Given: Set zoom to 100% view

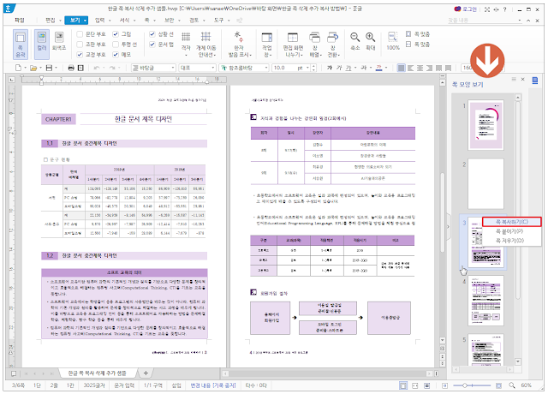Looking at the screenshot, I should pos(393,41).
